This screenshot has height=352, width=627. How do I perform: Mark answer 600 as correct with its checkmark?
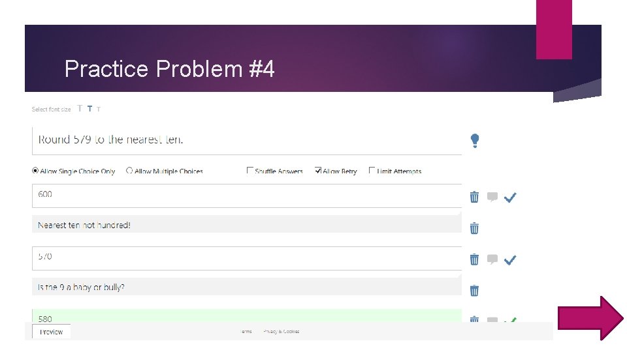(510, 197)
